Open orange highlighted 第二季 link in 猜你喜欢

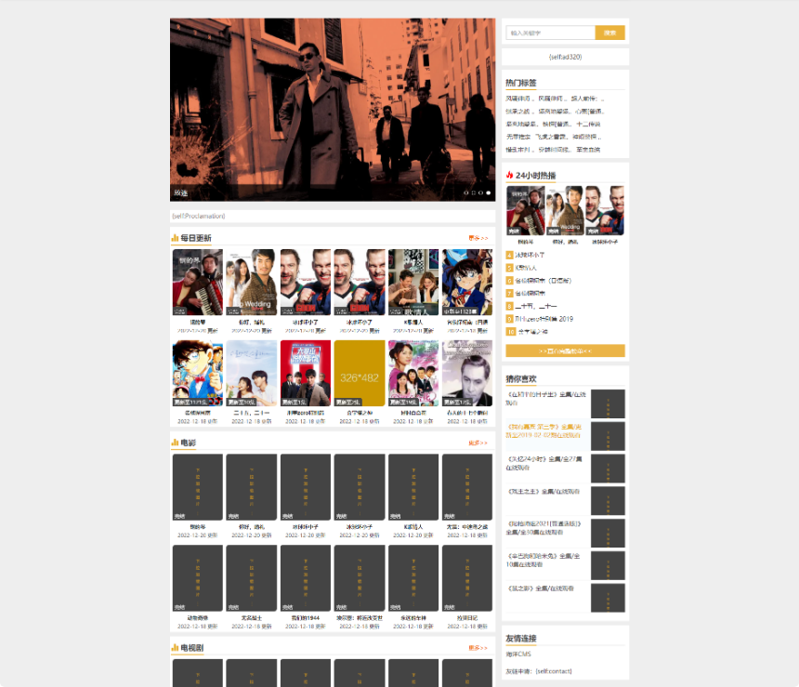(544, 431)
